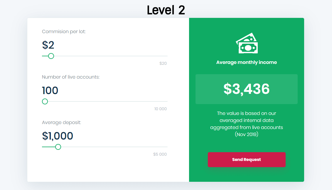Click the Average deposit slider handle
The height and width of the screenshot is (190, 332).
58,147
